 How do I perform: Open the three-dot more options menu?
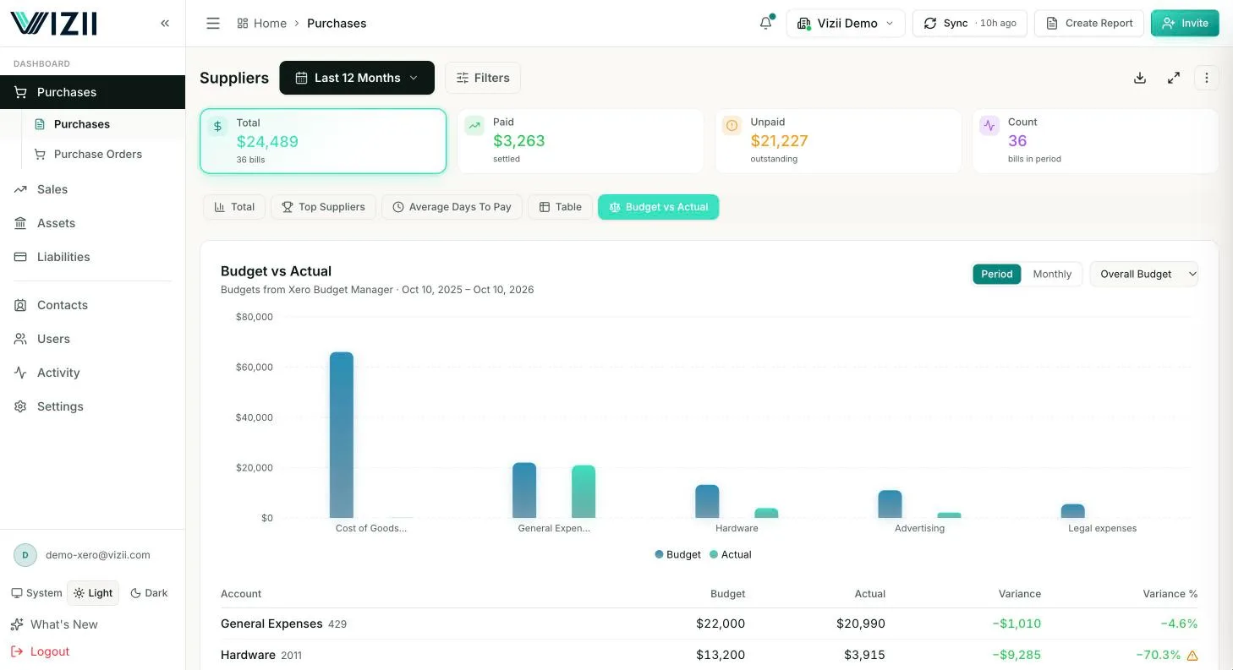(x=1207, y=78)
